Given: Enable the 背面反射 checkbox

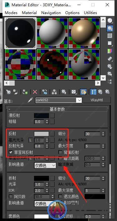Looking at the screenshot, I should coord(61,152).
